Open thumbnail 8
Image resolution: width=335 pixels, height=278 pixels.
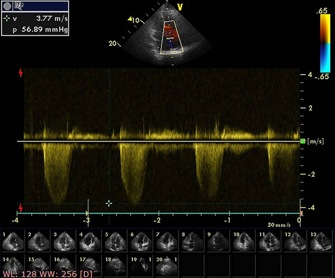[x=192, y=241]
